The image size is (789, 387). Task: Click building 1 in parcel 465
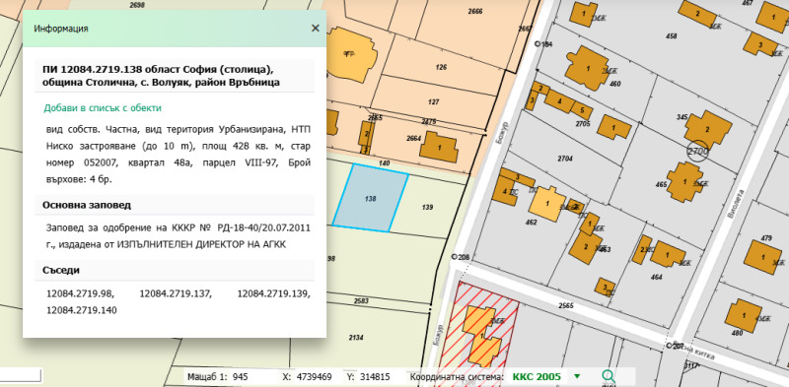click(684, 181)
